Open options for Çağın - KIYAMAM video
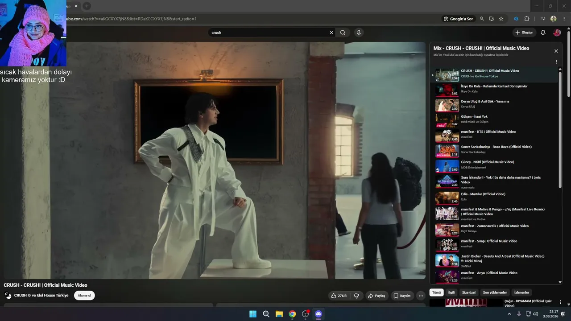571x321 pixels. point(560,303)
